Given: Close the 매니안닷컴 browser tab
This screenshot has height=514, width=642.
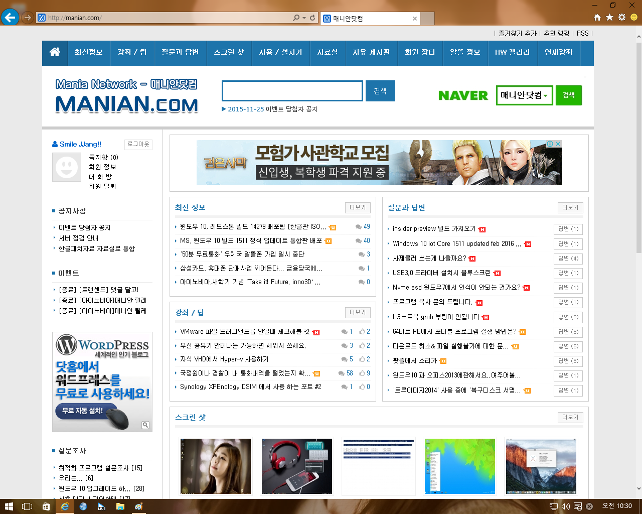Looking at the screenshot, I should (x=415, y=19).
